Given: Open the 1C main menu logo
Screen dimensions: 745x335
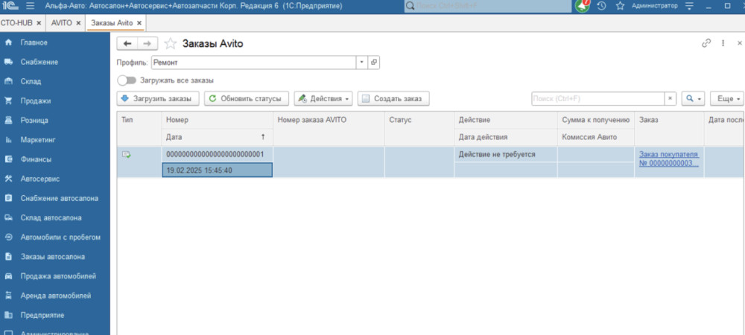Looking at the screenshot, I should coord(10,6).
